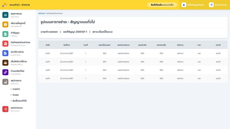Open the brown เพิ่มสิทธิการใช้งาน users icon

pos(5,63)
